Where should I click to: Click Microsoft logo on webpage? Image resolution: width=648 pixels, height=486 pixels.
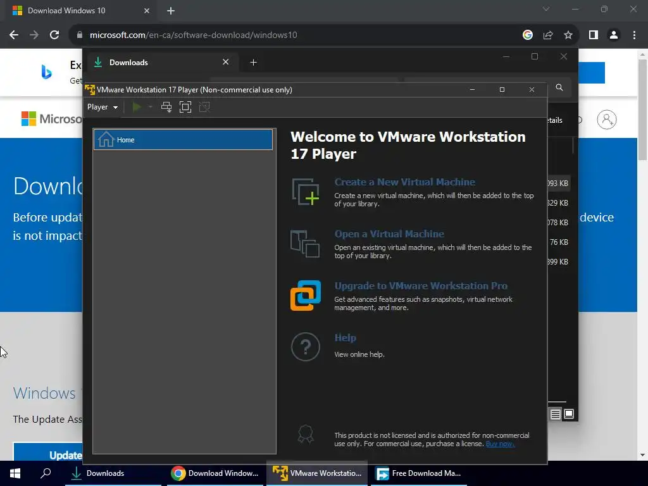52,119
